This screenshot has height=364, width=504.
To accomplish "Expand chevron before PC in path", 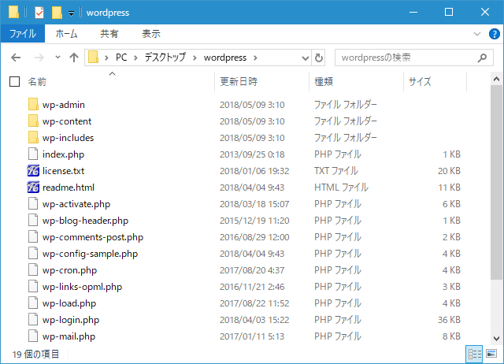I will pyautogui.click(x=106, y=58).
